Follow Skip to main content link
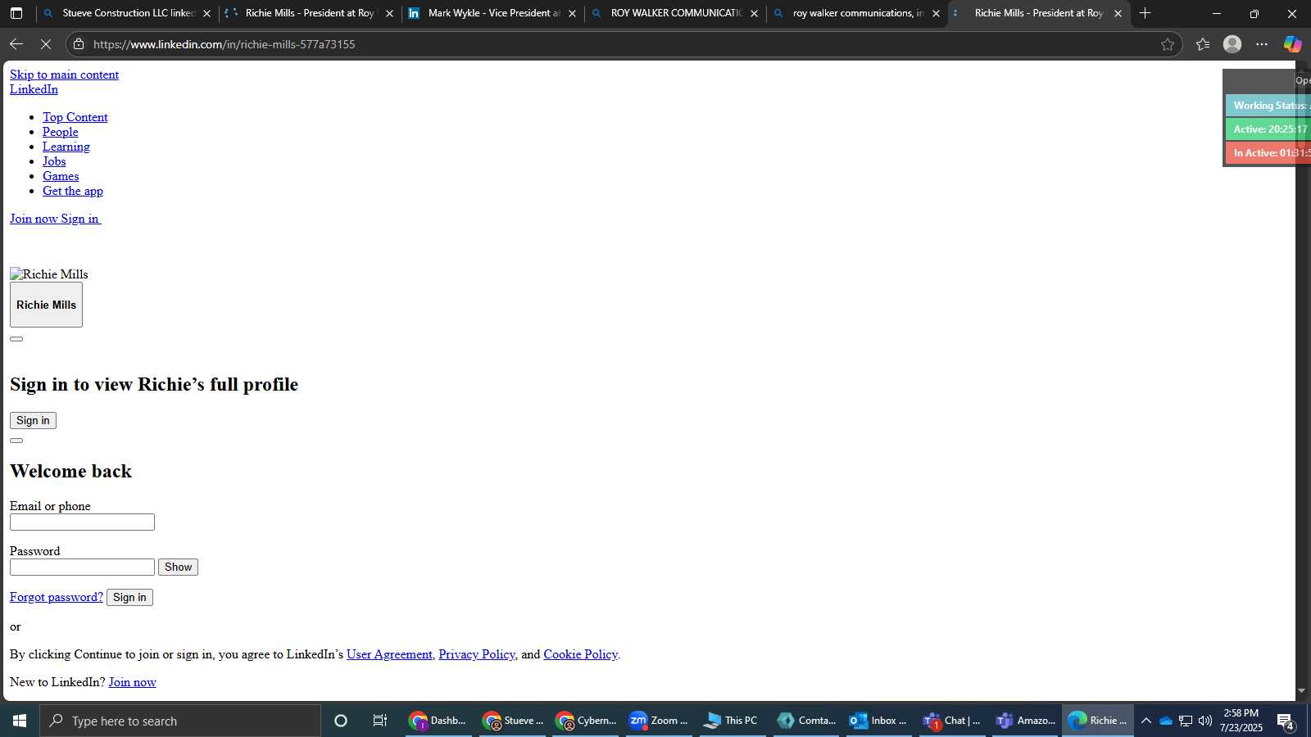Screen dimensions: 1311x737 point(64,75)
